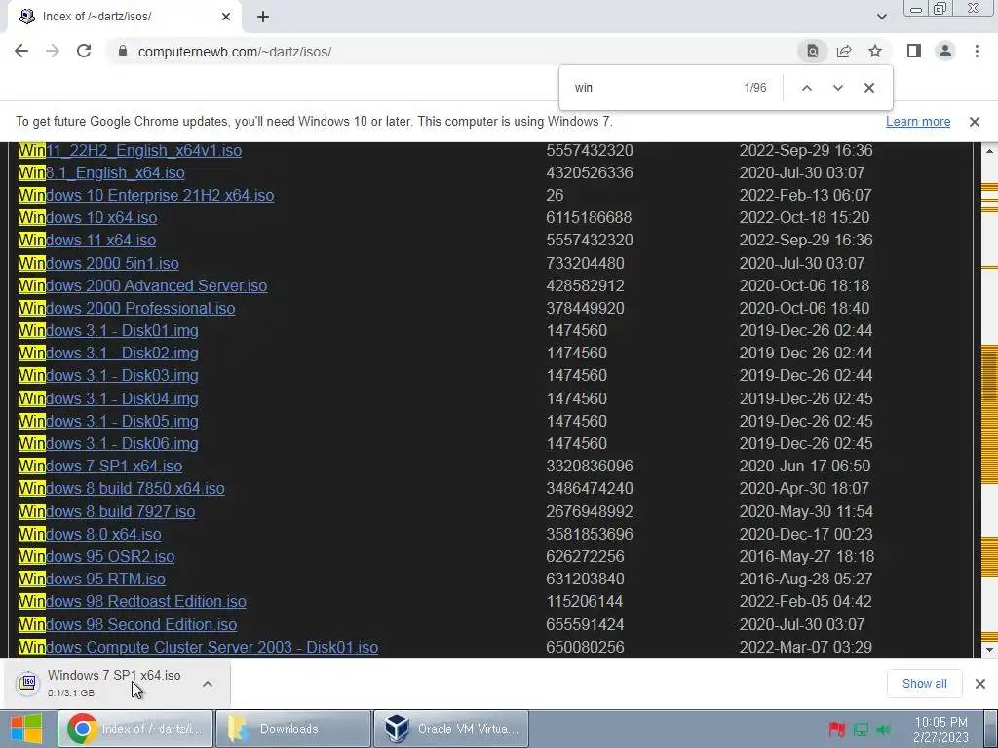
Task: Click the page scrollbar up arrow
Action: point(989,151)
